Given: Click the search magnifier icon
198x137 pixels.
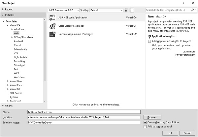Looking at the screenshot, I should coord(192,10).
